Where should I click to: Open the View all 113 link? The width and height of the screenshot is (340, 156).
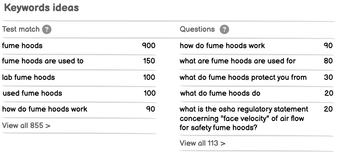point(203,143)
